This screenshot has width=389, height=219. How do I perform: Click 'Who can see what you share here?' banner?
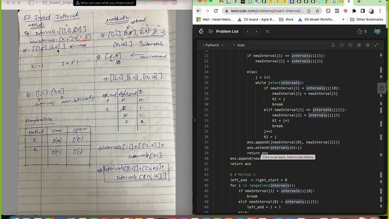105,3
